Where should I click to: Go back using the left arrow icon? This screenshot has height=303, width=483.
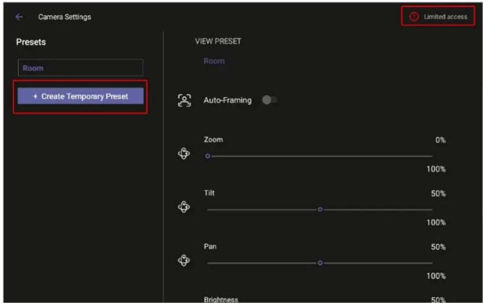(19, 17)
